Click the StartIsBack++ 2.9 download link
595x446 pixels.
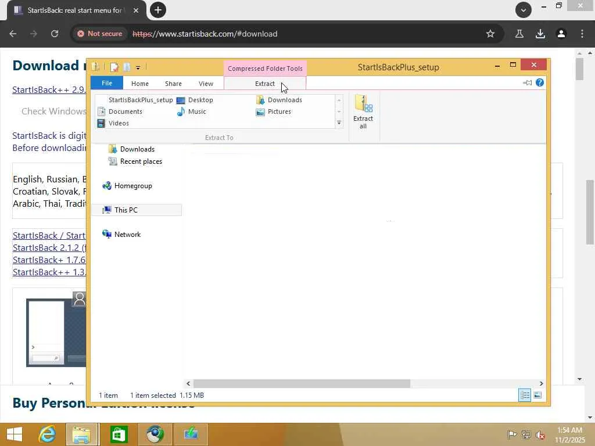coord(49,90)
